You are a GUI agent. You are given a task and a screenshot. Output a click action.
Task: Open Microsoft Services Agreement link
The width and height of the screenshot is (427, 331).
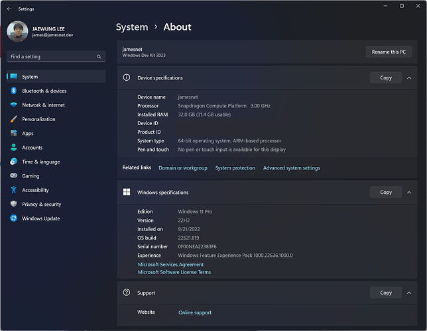pyautogui.click(x=170, y=264)
